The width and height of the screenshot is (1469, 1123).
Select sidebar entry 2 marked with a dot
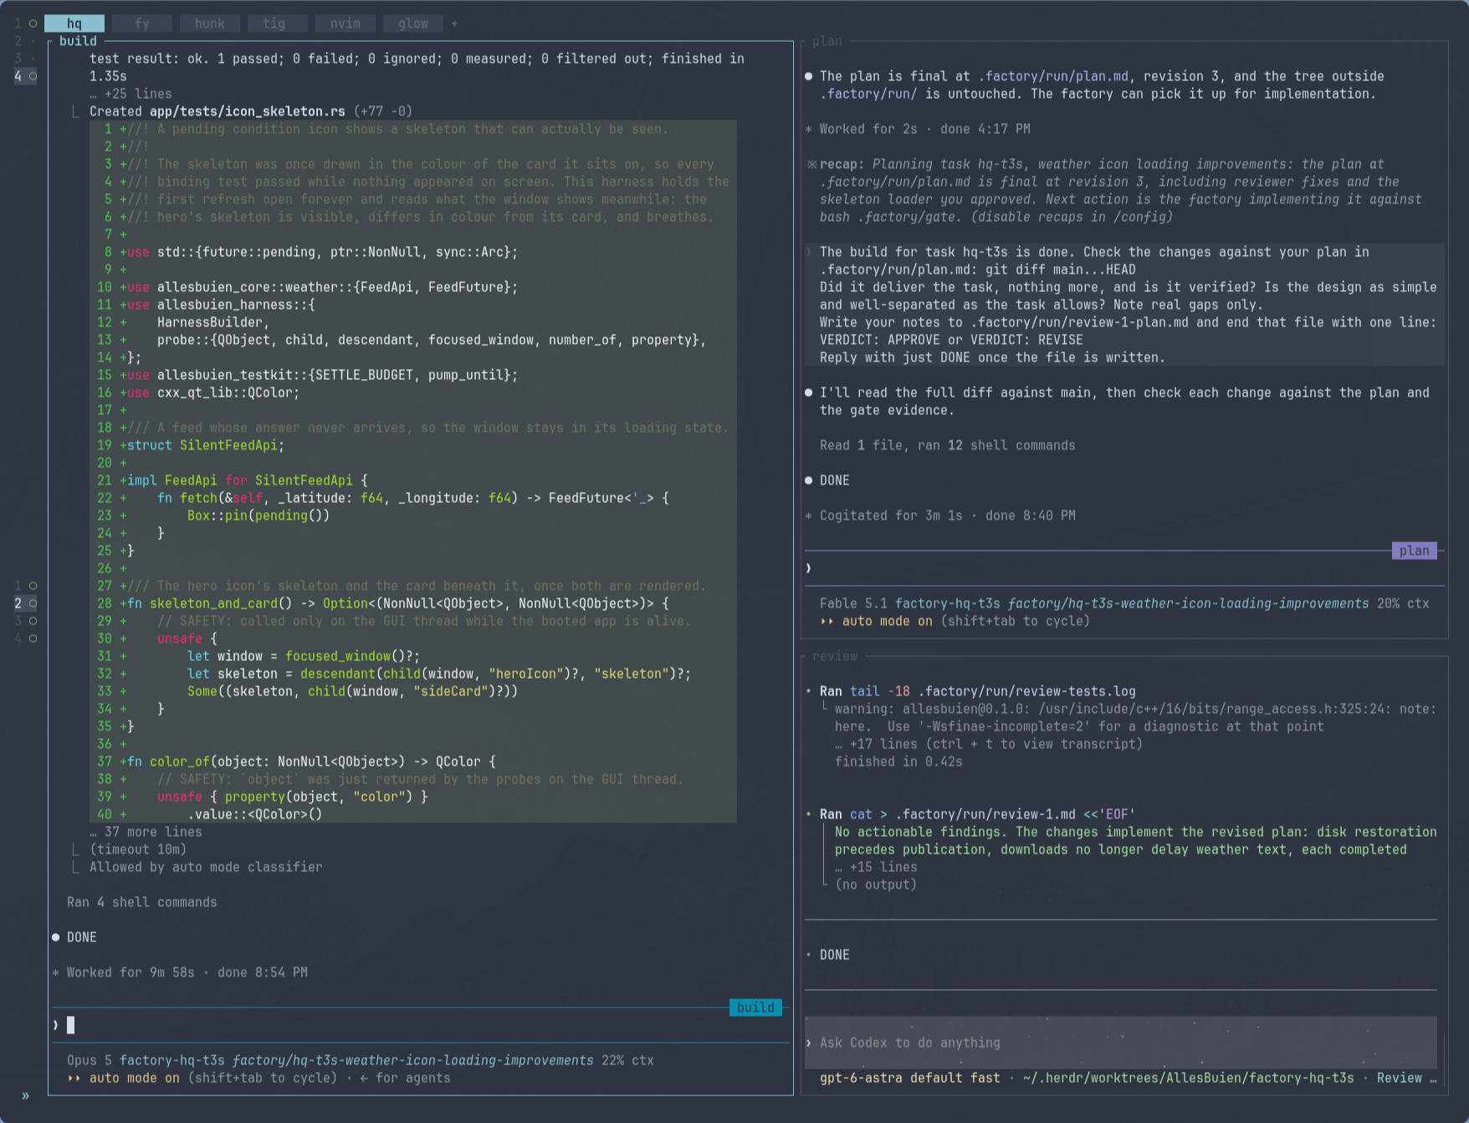coord(25,41)
